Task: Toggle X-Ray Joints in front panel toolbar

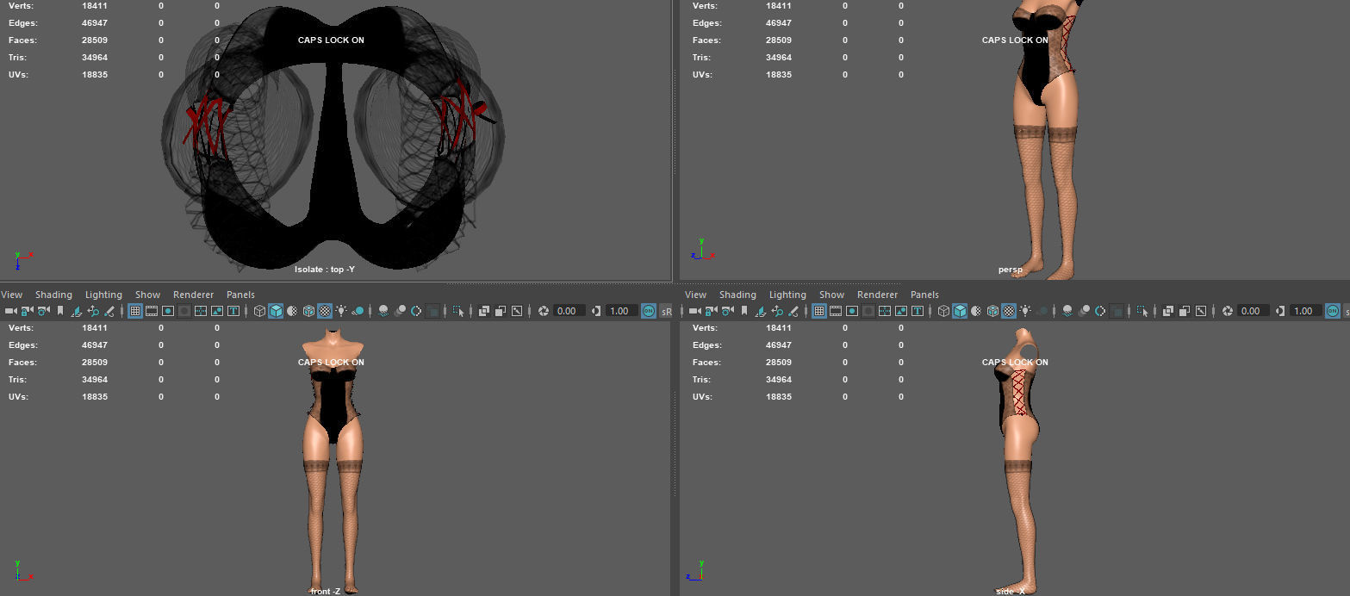Action: click(517, 311)
